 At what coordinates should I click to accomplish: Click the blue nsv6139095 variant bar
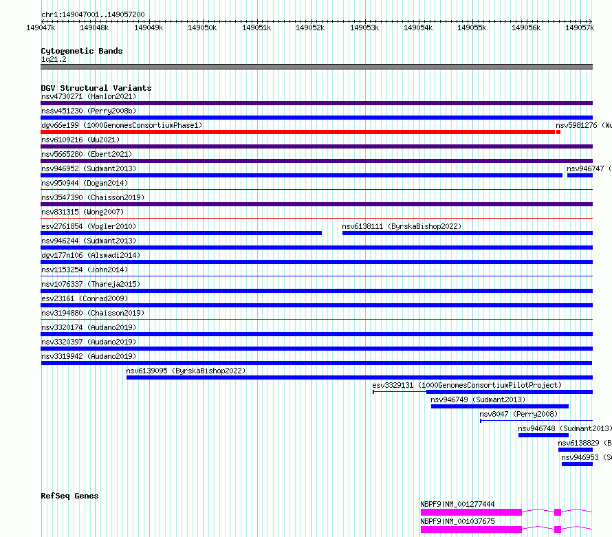pos(360,377)
